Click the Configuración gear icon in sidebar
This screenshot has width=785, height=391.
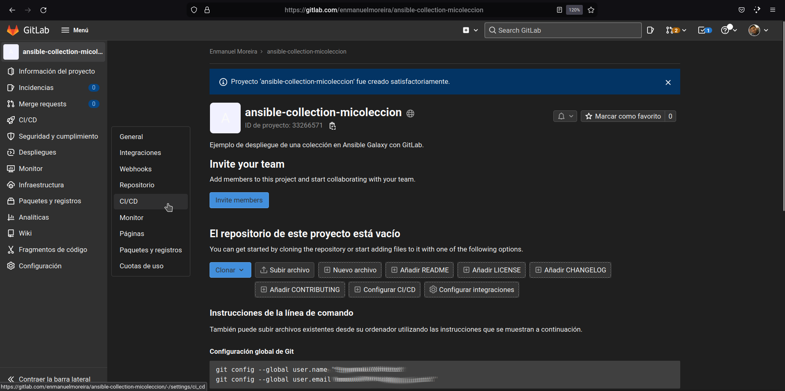[x=11, y=266]
